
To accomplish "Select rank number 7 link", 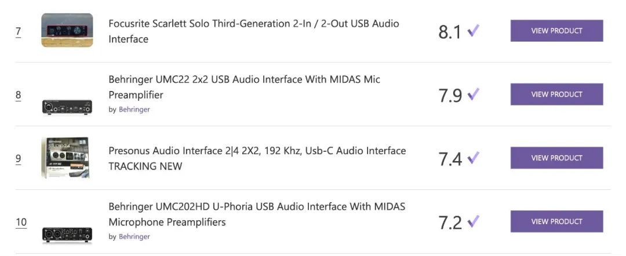I will (19, 31).
